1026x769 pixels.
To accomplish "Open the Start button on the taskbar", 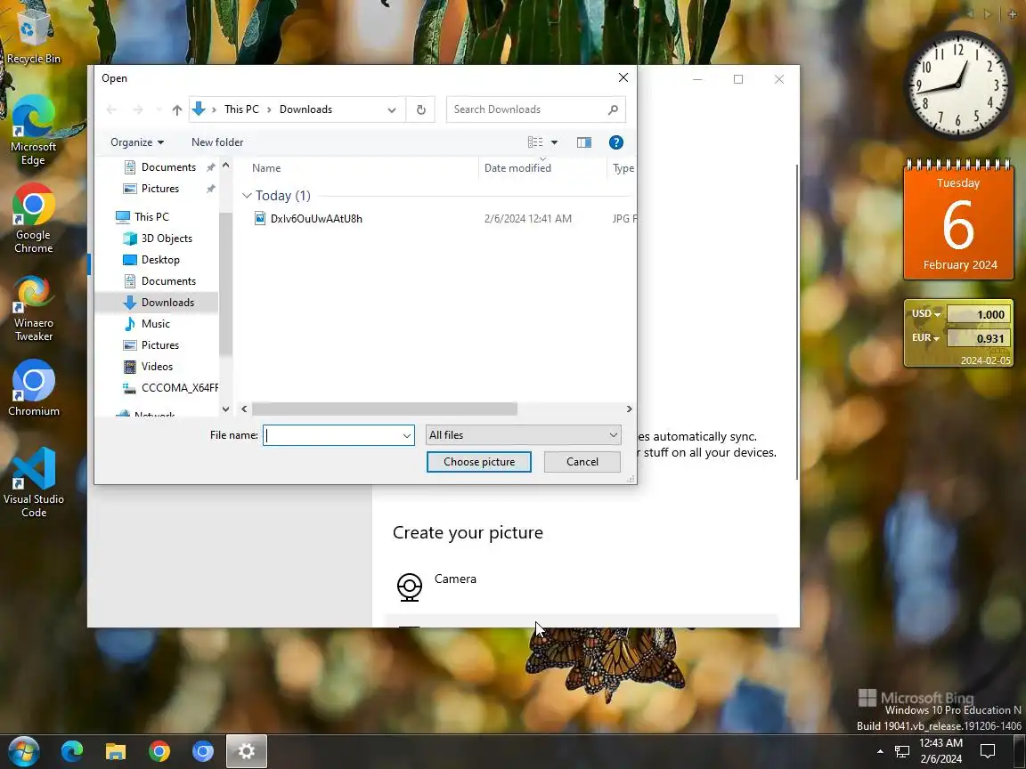I will pos(23,751).
